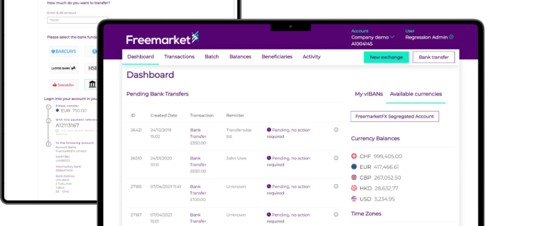Click the EUR flag icon in Currency Balances

(354, 167)
